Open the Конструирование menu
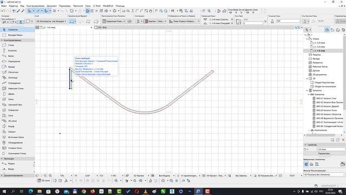This screenshot has height=195, width=346. 35,6
